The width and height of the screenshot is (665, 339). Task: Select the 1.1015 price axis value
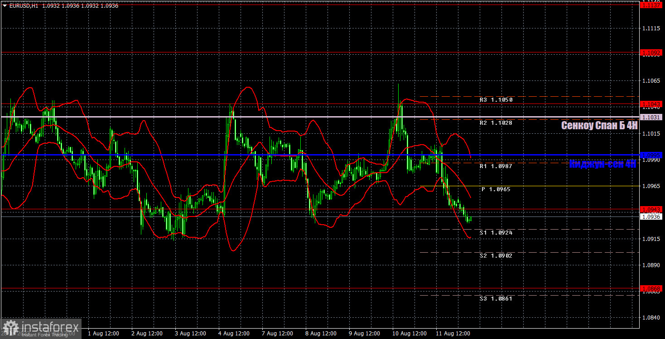point(651,134)
